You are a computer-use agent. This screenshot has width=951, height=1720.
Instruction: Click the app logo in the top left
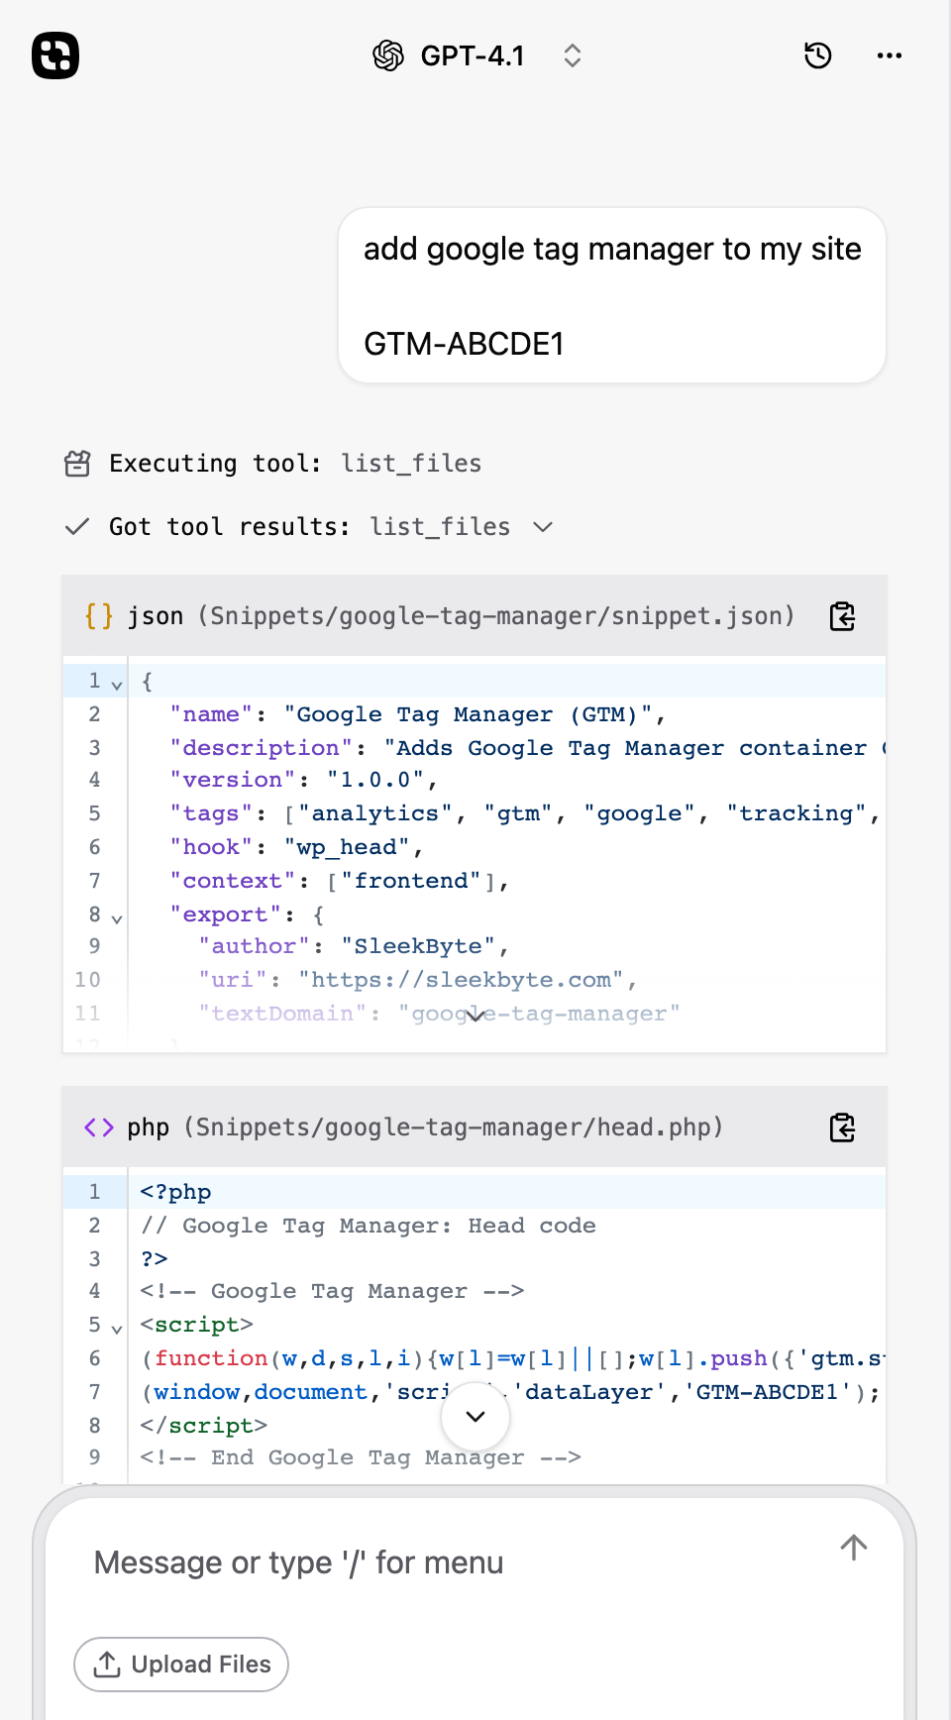pyautogui.click(x=55, y=55)
